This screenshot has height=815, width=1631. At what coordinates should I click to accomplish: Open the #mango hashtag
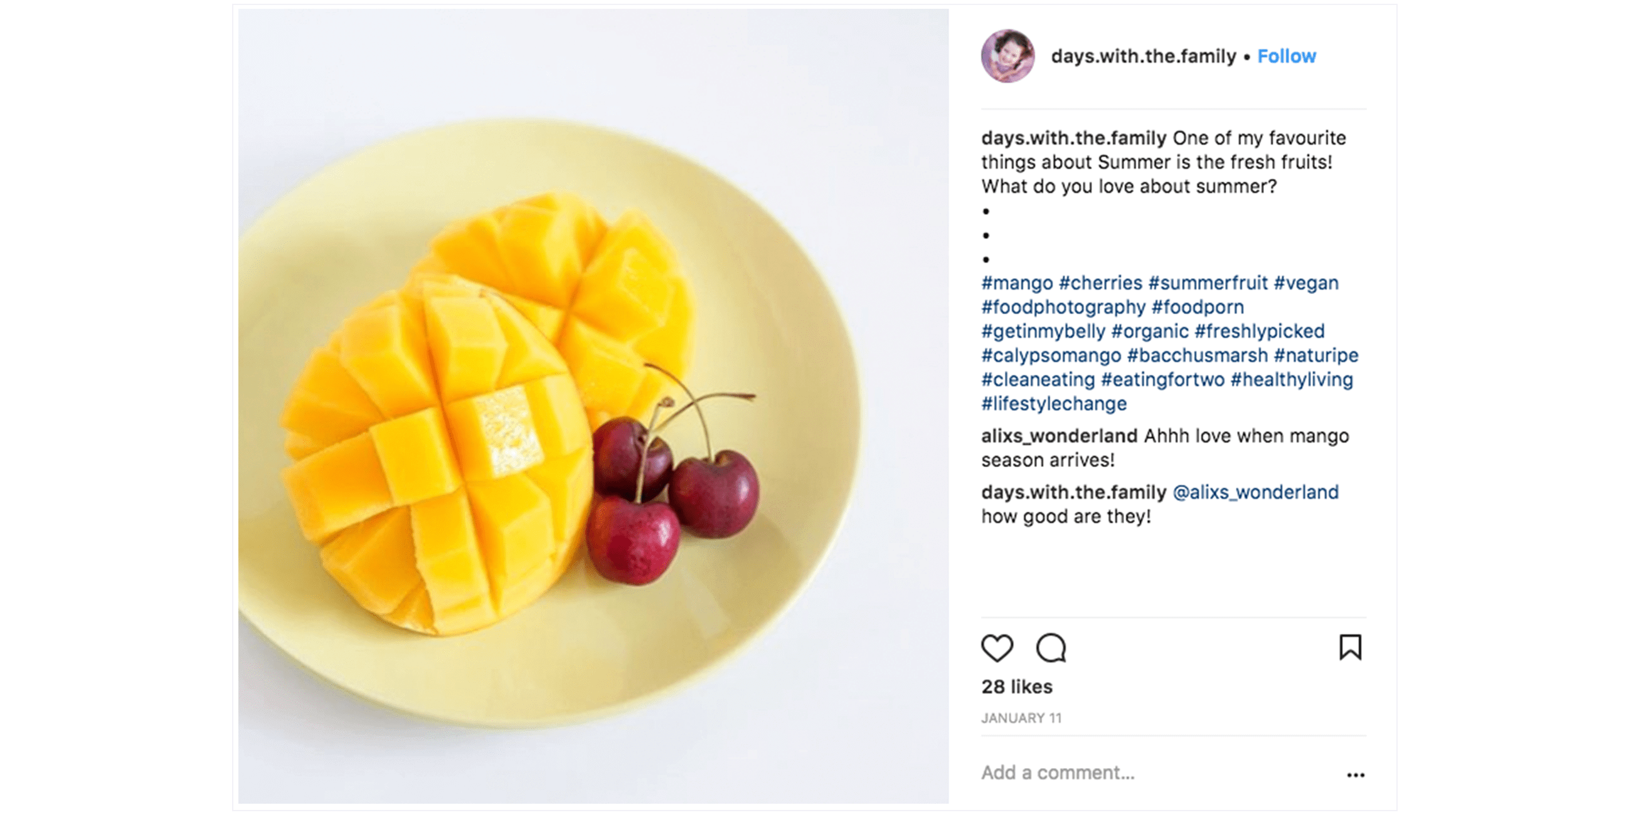1017,283
